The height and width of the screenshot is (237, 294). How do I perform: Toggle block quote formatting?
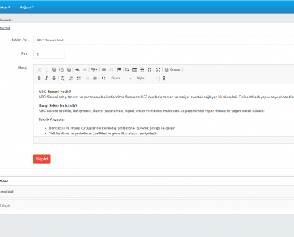103,78
